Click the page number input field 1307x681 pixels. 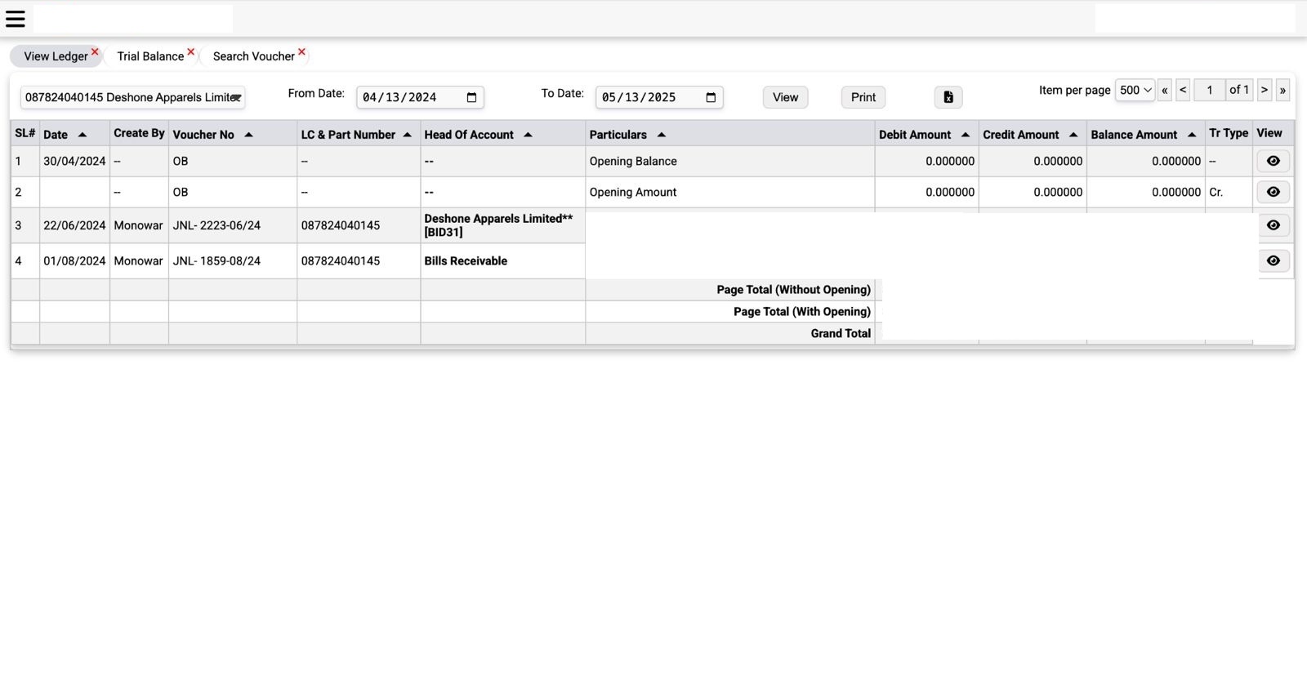click(1209, 90)
